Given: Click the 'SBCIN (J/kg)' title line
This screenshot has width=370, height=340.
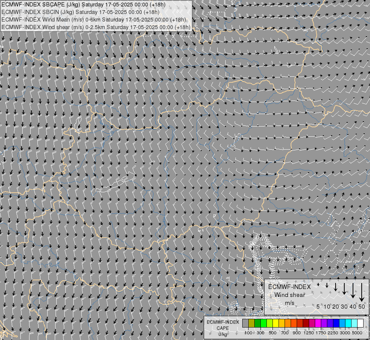Looking at the screenshot, I should coord(81,12).
